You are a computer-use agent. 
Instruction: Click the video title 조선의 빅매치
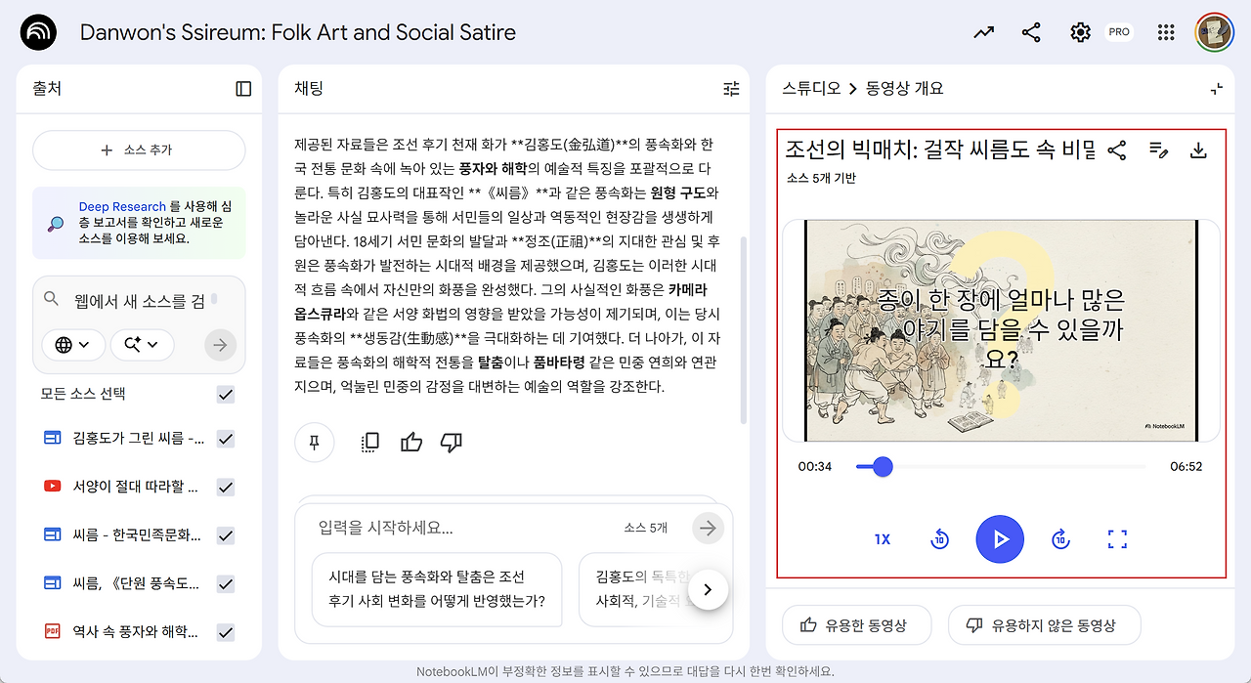[x=940, y=149]
